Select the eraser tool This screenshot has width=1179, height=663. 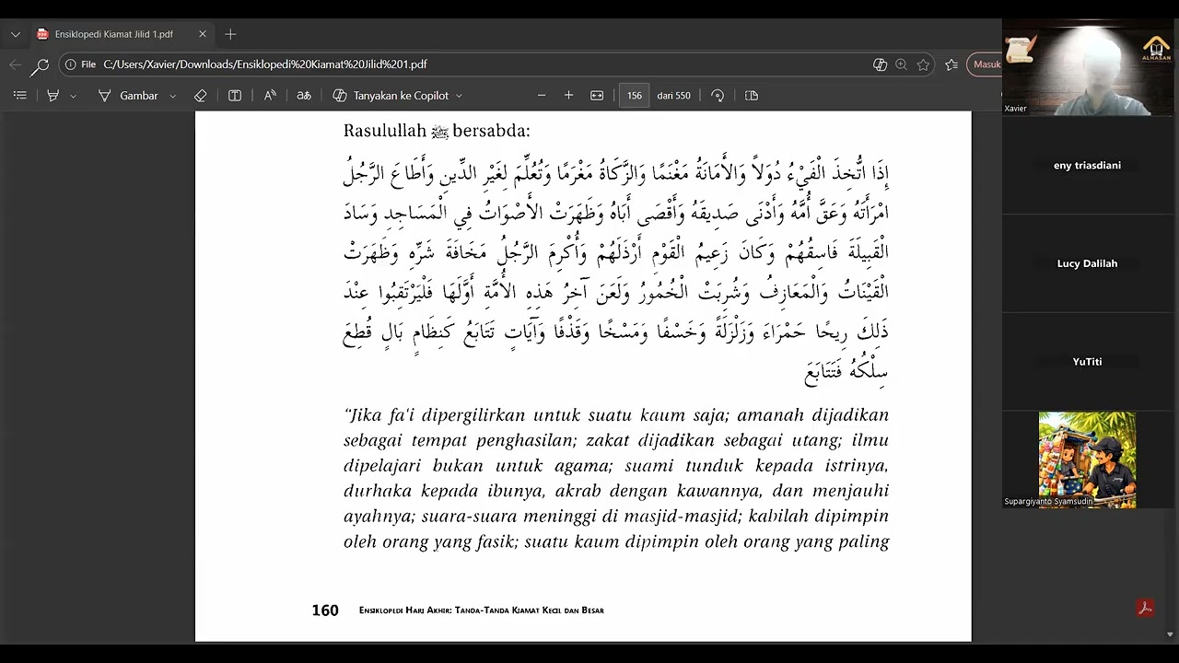(x=201, y=96)
